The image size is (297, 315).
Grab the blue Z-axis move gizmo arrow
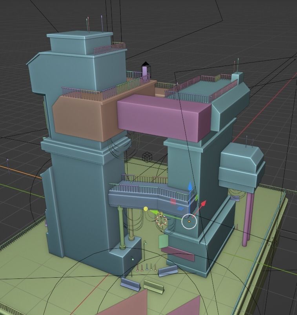pyautogui.click(x=190, y=186)
